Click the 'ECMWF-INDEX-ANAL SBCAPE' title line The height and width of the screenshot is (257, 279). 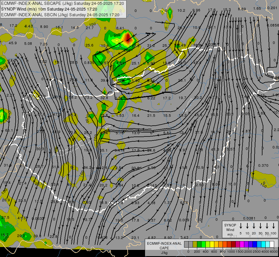click(x=62, y=3)
